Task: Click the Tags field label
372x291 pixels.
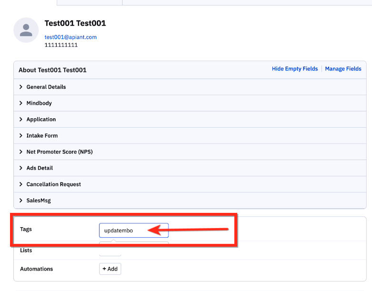Action: pyautogui.click(x=26, y=229)
